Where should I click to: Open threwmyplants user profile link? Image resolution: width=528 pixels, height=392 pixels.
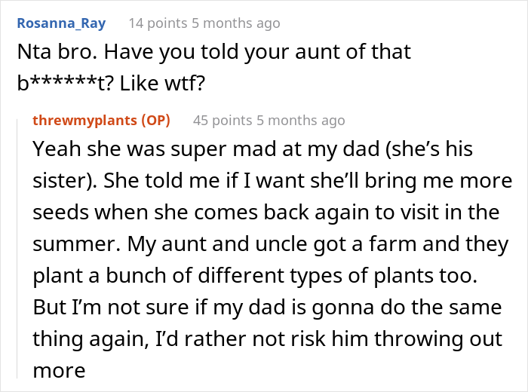(x=84, y=120)
